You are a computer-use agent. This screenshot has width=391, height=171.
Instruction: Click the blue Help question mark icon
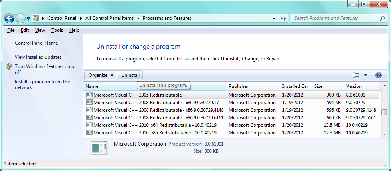click(x=379, y=75)
